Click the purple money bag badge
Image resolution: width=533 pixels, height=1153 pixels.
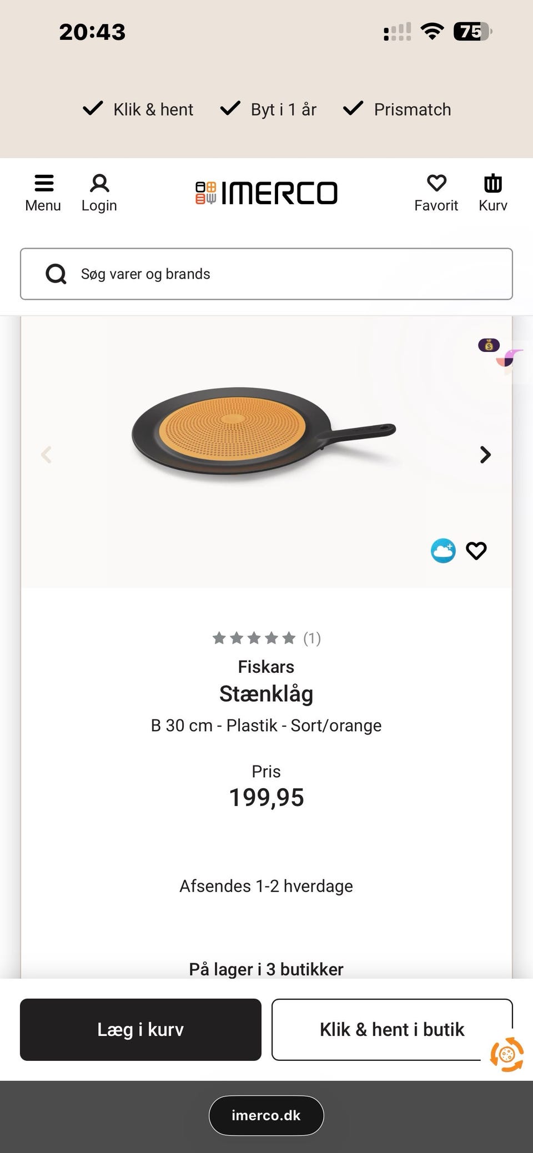489,345
